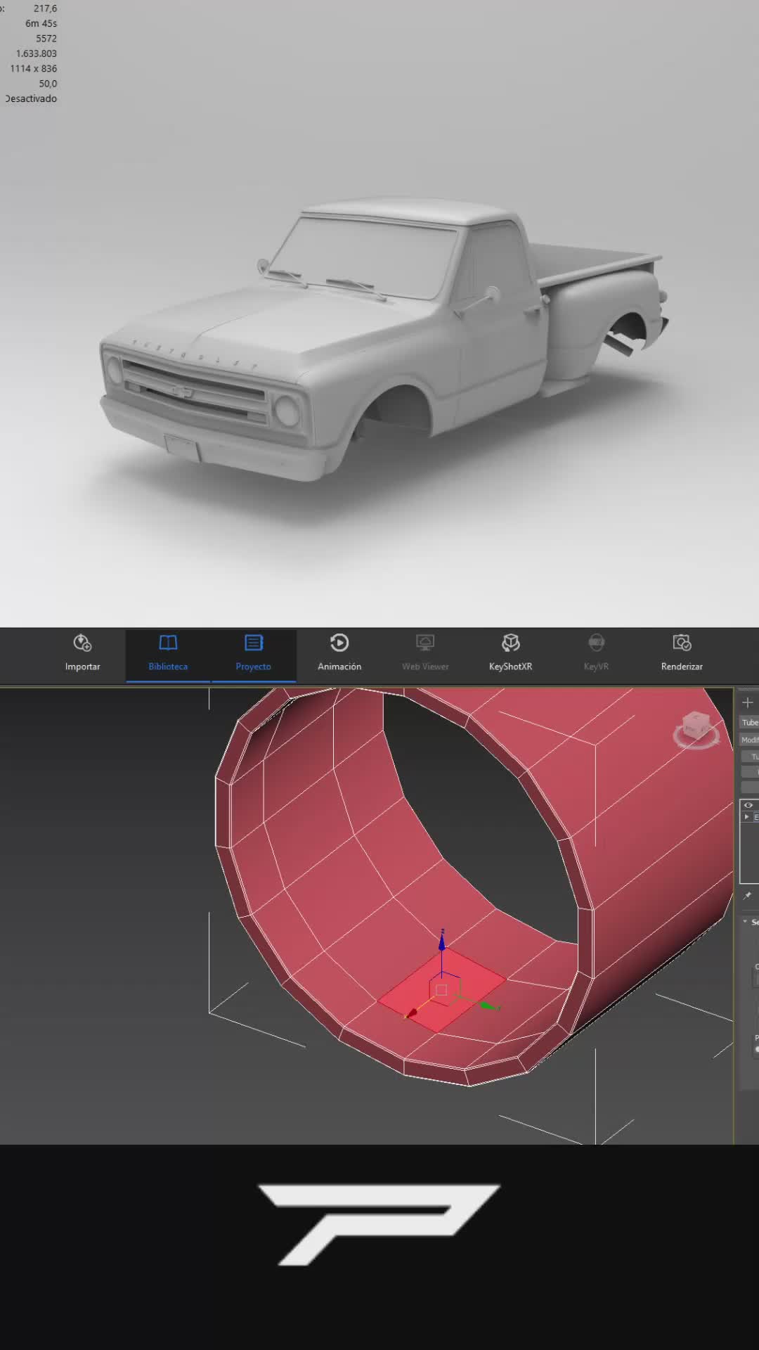Toggle the Proyecto panel
The width and height of the screenshot is (759, 1350).
click(x=253, y=654)
